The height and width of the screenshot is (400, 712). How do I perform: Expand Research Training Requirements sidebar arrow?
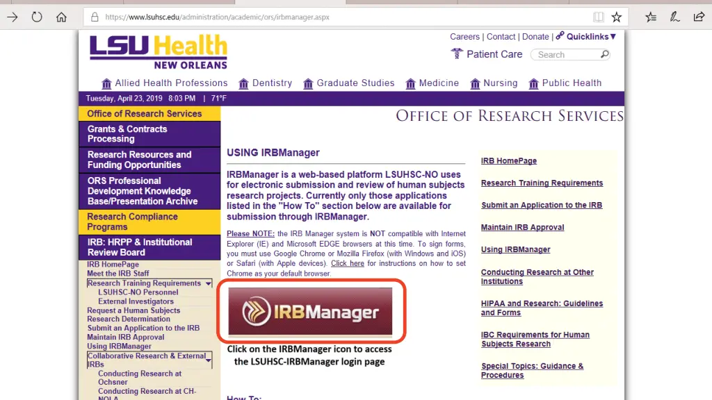209,283
